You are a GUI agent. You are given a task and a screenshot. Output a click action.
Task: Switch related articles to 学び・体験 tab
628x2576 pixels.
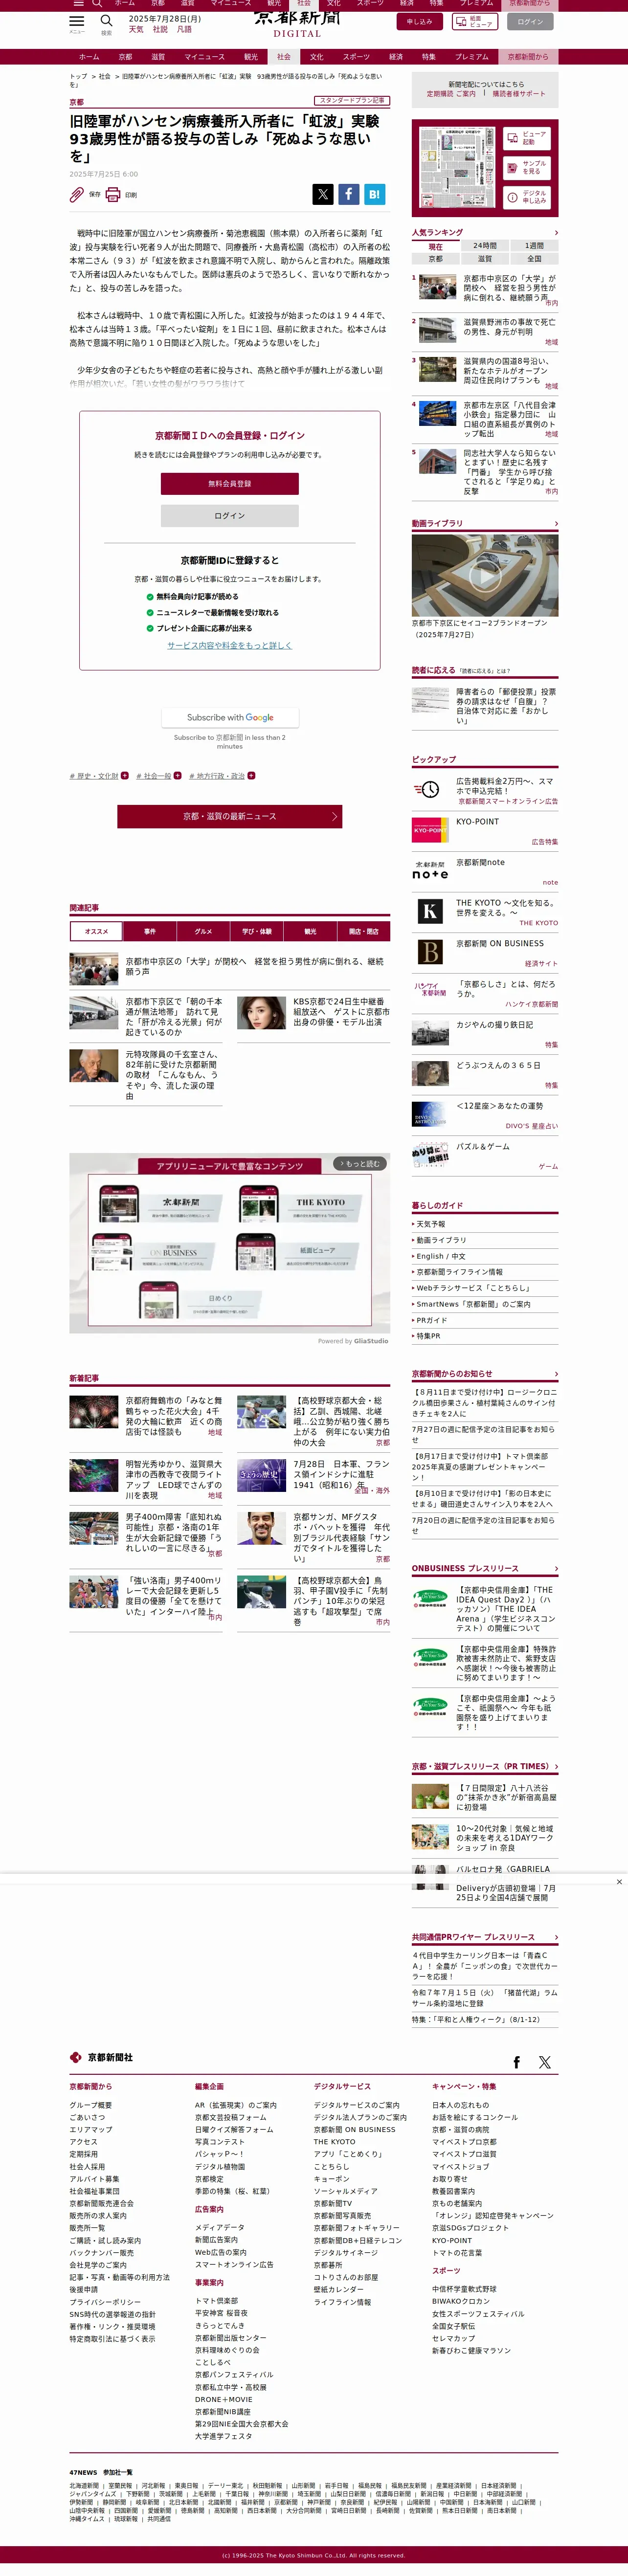pyautogui.click(x=257, y=931)
